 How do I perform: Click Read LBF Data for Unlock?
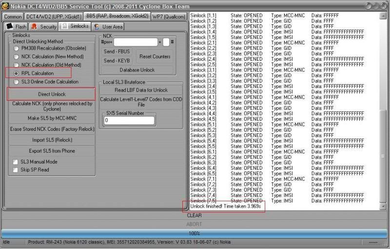click(x=141, y=90)
